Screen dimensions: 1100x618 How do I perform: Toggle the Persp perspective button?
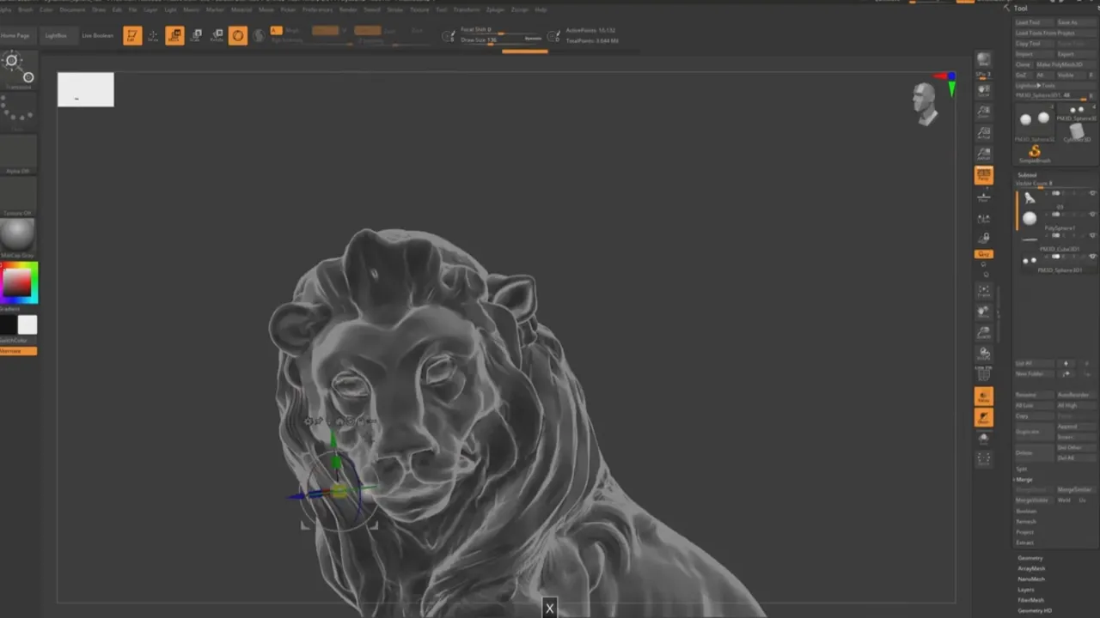click(x=984, y=175)
